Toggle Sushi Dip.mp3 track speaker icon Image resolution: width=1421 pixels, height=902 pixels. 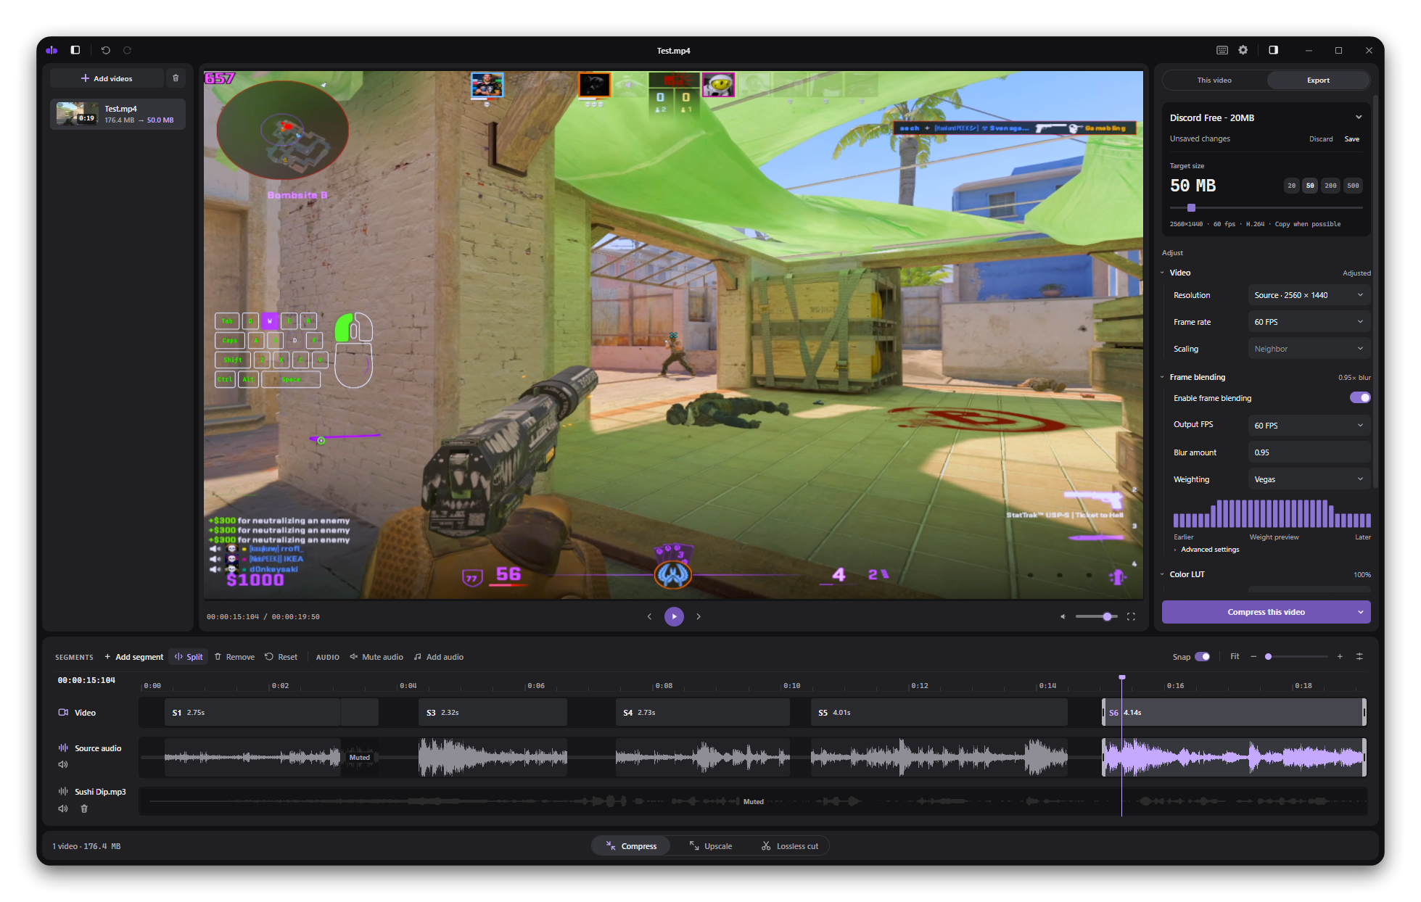63,808
